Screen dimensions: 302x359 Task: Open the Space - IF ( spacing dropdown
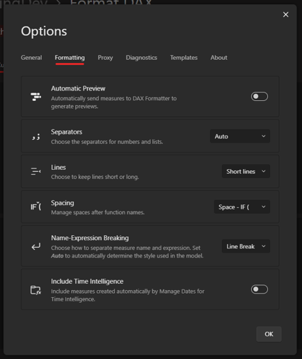[241, 207]
